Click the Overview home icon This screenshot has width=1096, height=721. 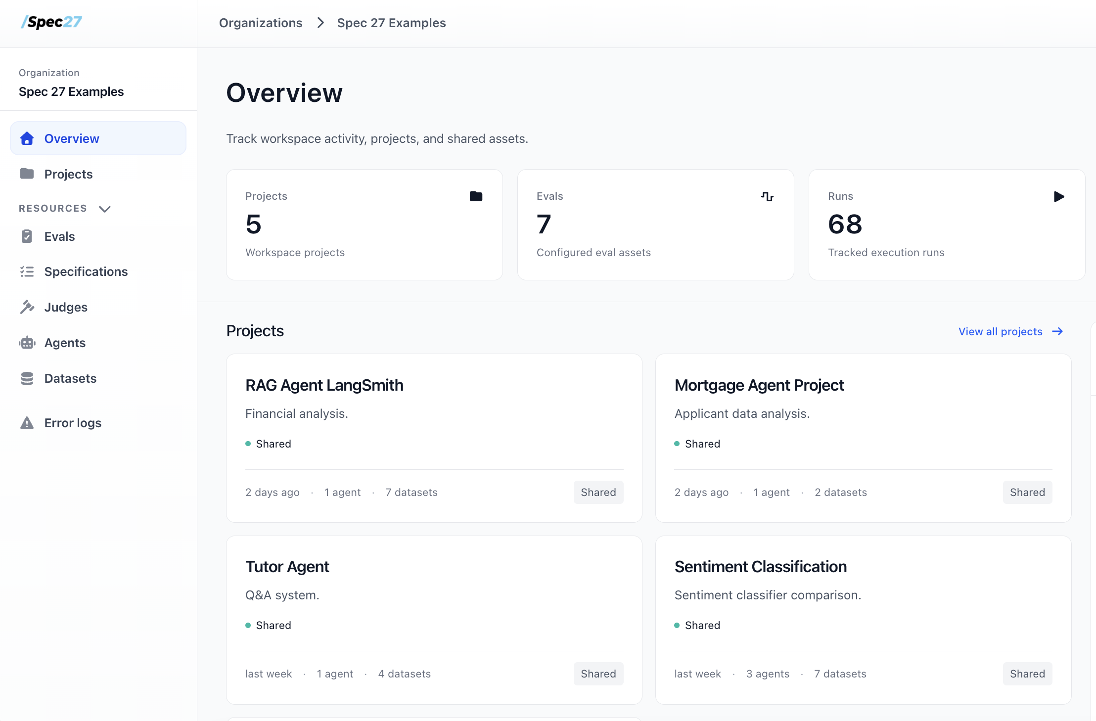pyautogui.click(x=27, y=138)
